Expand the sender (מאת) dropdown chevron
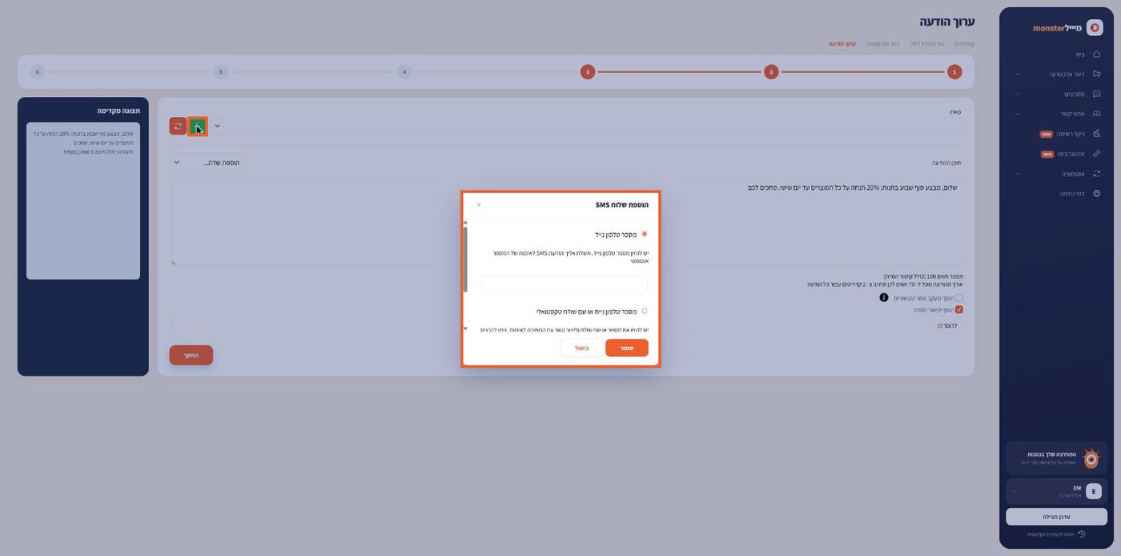 click(x=217, y=126)
